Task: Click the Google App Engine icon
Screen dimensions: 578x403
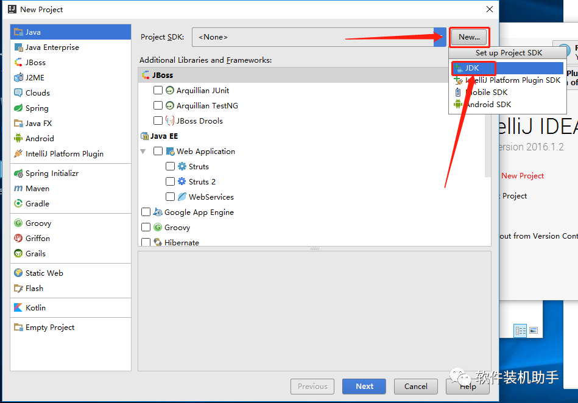Action: (157, 212)
